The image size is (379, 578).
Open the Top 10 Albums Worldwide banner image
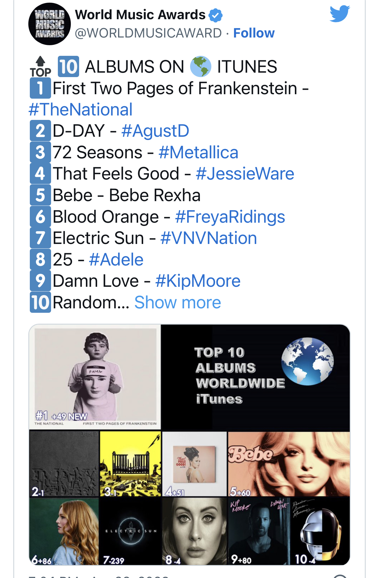[x=256, y=377]
